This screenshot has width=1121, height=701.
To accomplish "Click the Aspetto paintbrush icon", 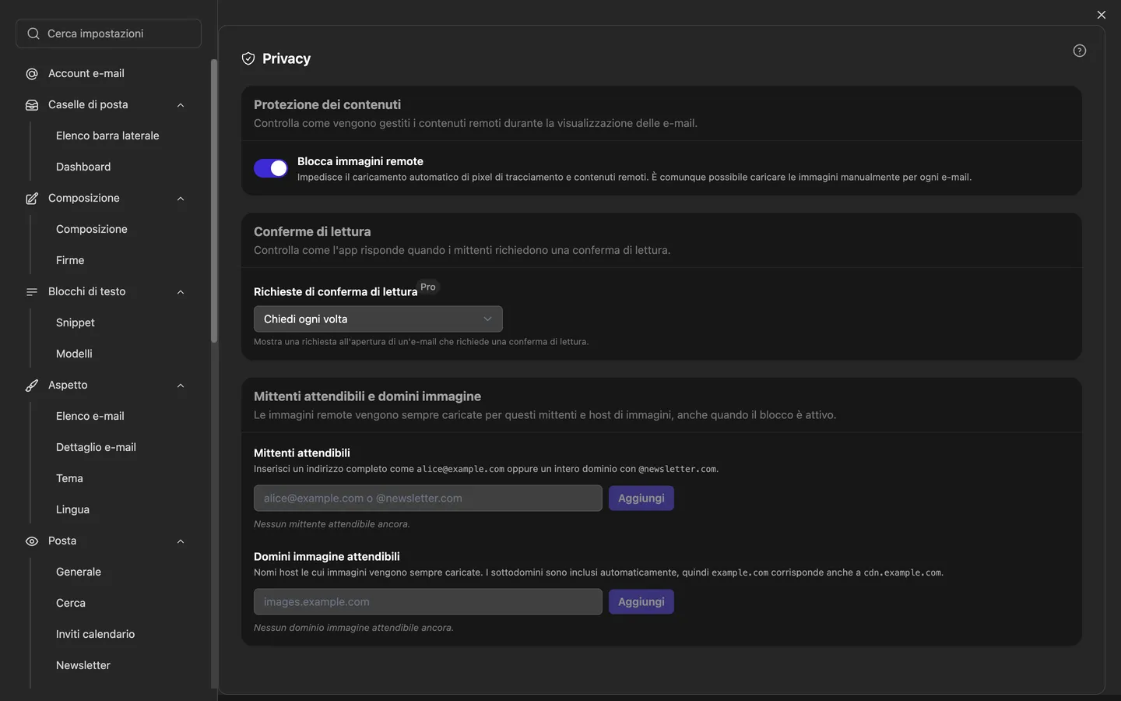I will 32,386.
